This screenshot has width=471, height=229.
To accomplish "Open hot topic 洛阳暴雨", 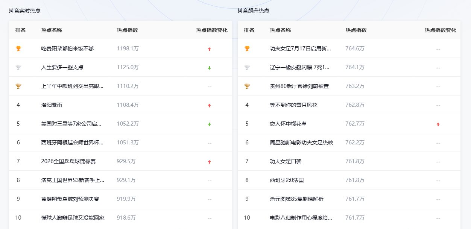I will [x=52, y=105].
